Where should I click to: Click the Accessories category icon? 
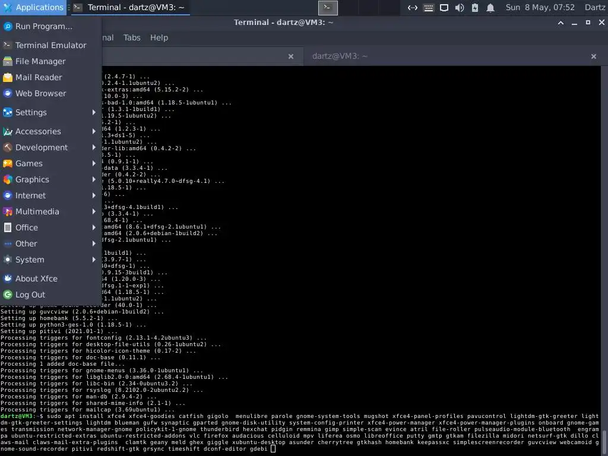7,131
